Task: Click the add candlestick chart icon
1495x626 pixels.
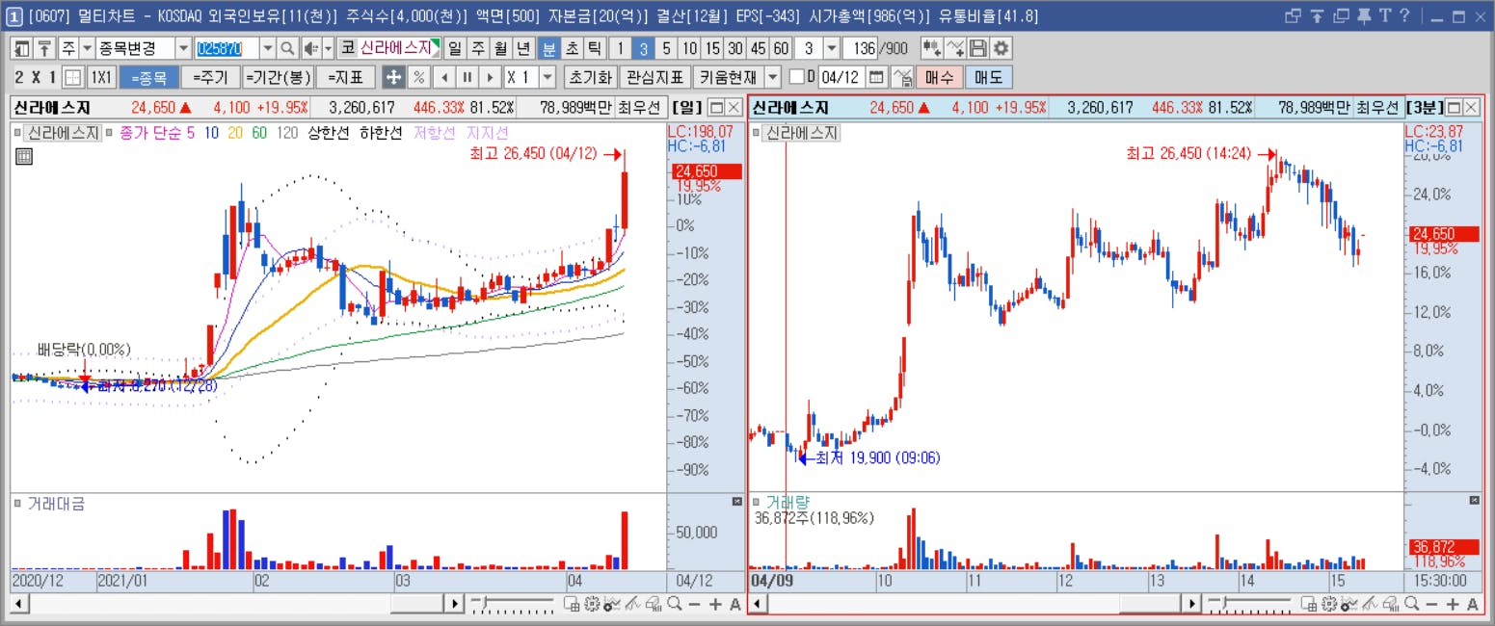Action: tap(932, 48)
